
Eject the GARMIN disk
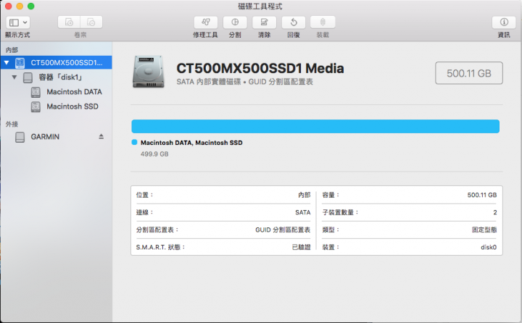[x=101, y=136]
